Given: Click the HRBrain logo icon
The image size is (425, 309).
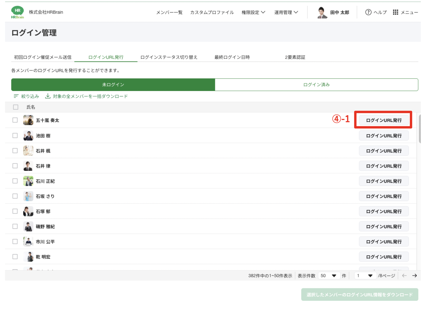Looking at the screenshot, I should [18, 12].
